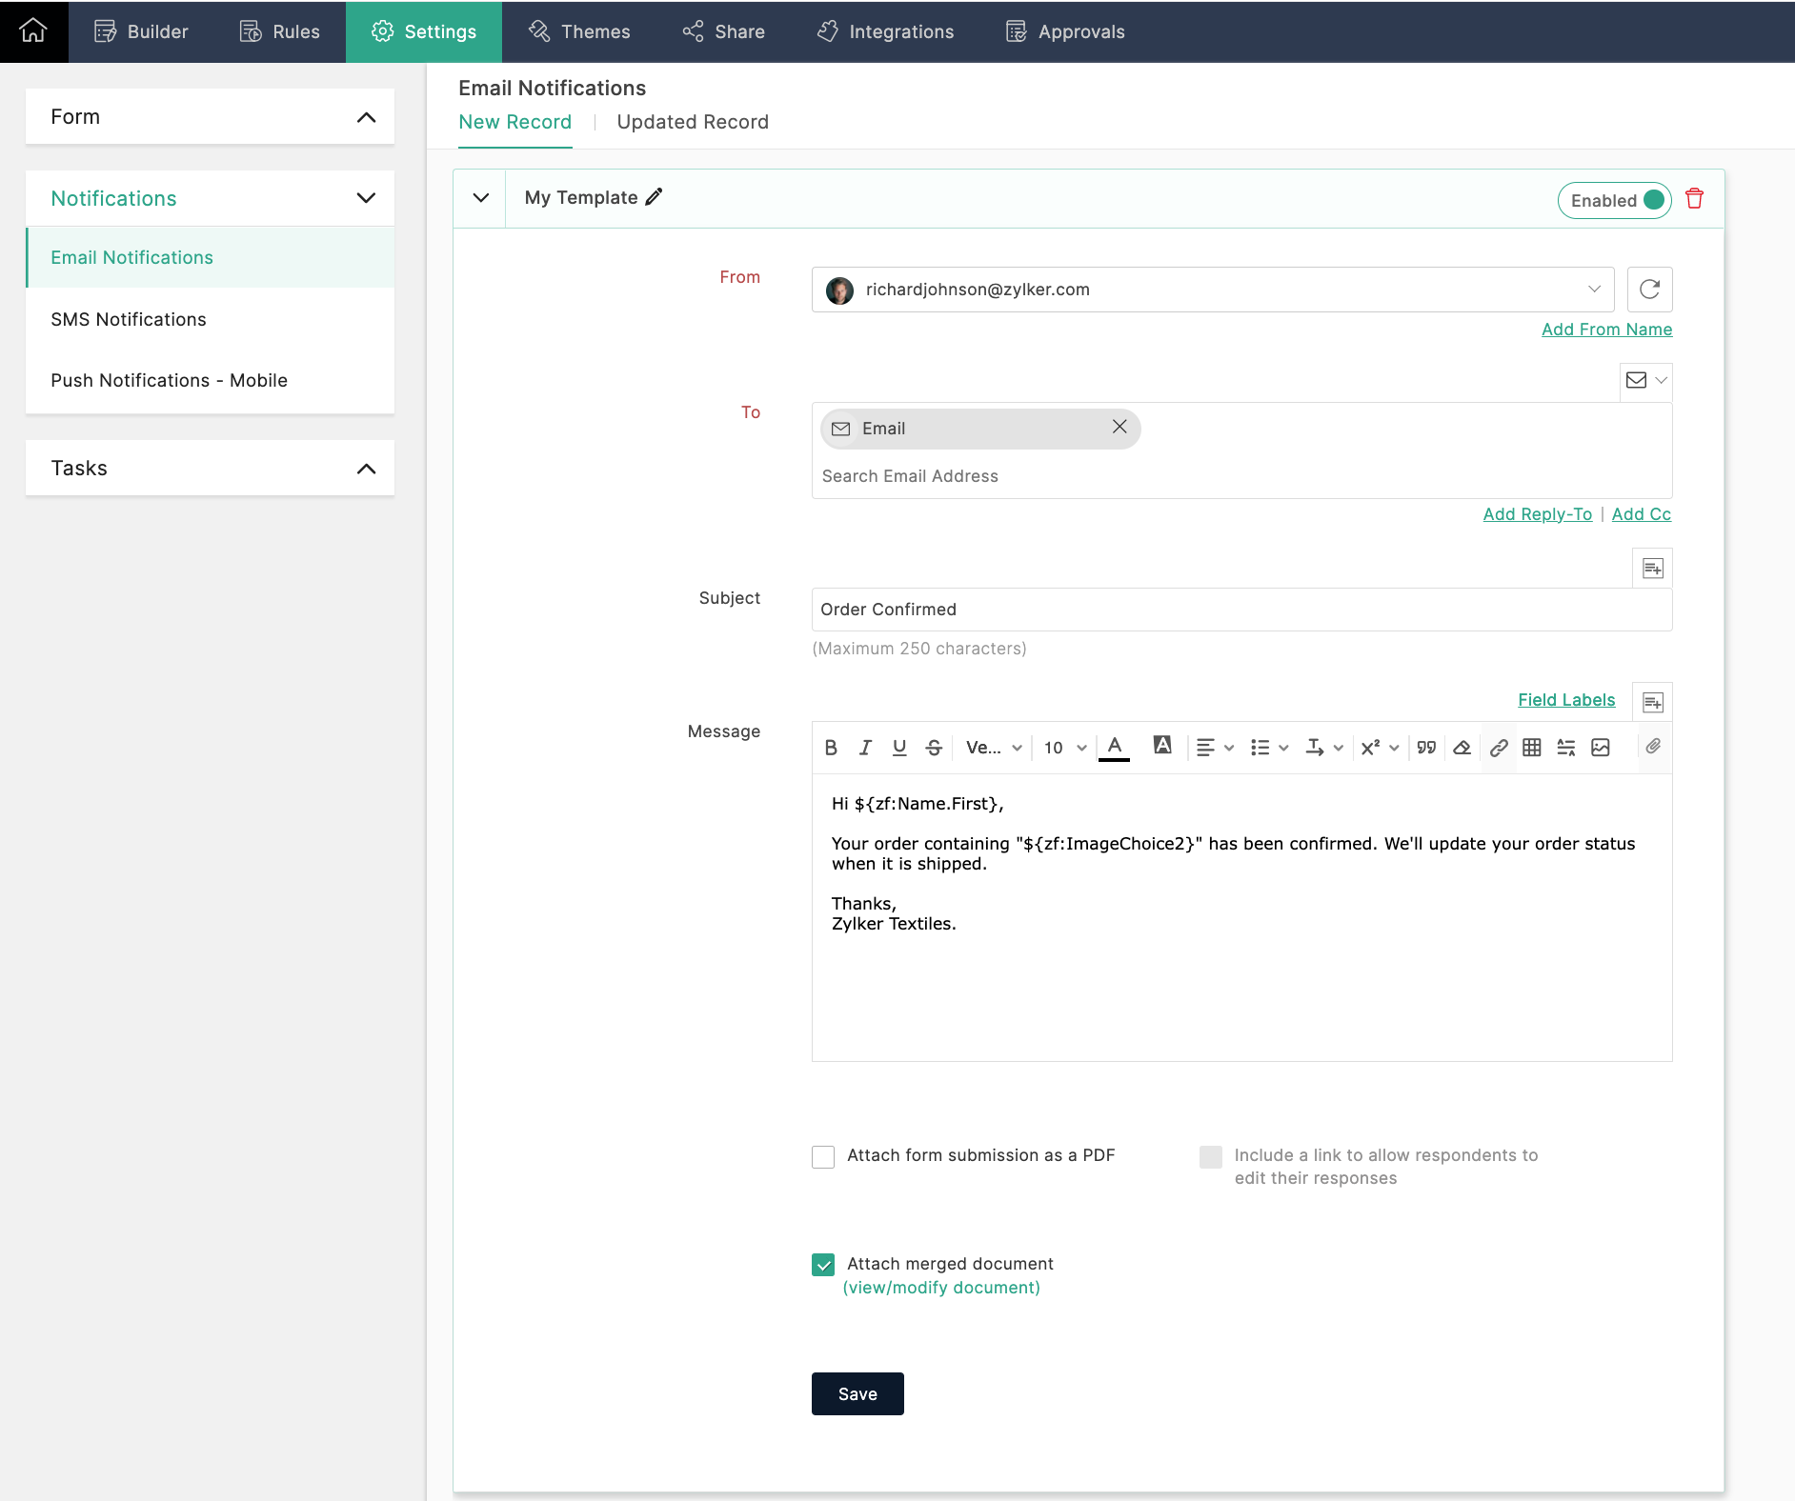Image resolution: width=1795 pixels, height=1501 pixels.
Task: Switch to the Themes tab
Action: pyautogui.click(x=579, y=31)
